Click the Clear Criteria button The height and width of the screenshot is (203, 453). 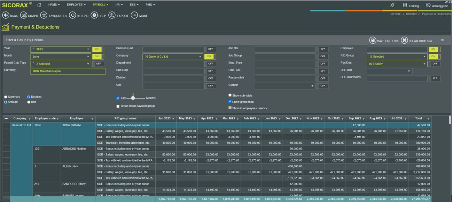(417, 41)
